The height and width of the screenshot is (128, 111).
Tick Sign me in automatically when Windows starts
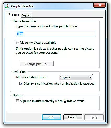(17, 101)
